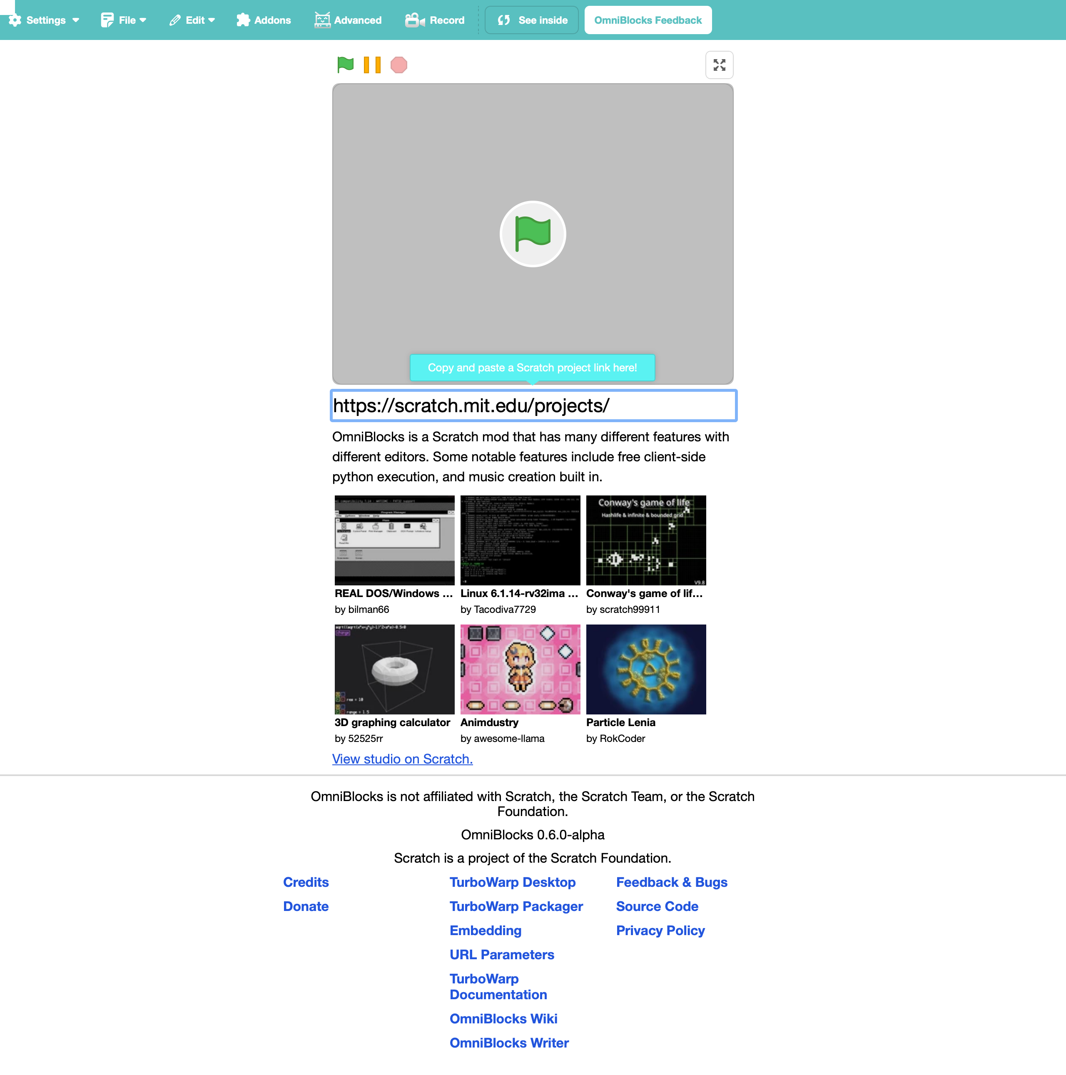Open the Animdustry project thumbnail

[520, 669]
